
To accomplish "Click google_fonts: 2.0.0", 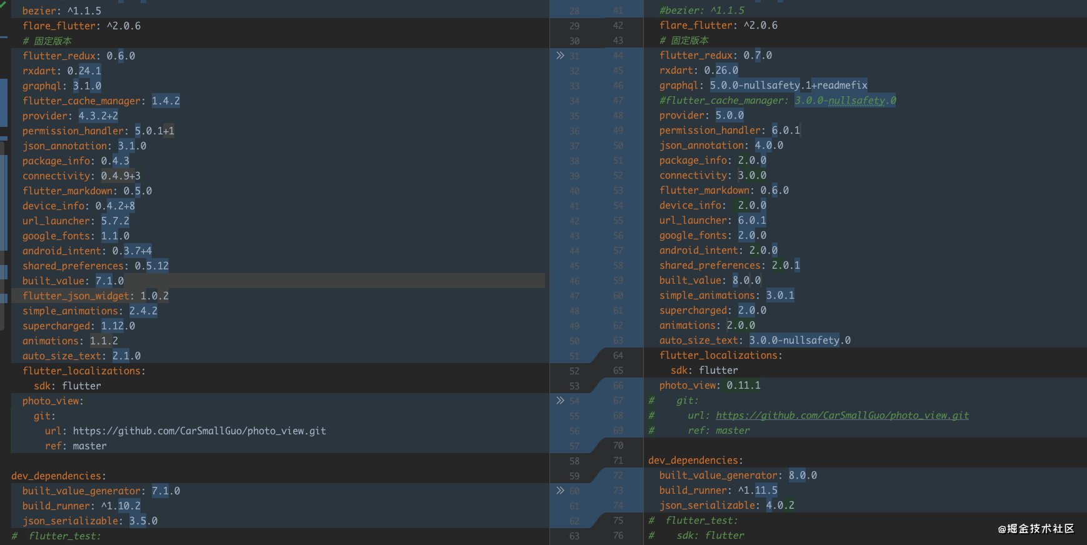I will point(713,235).
